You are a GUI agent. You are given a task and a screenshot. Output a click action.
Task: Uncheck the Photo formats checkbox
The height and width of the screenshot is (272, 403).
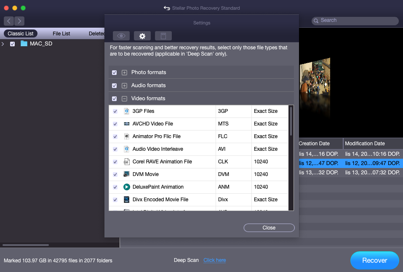click(x=115, y=72)
